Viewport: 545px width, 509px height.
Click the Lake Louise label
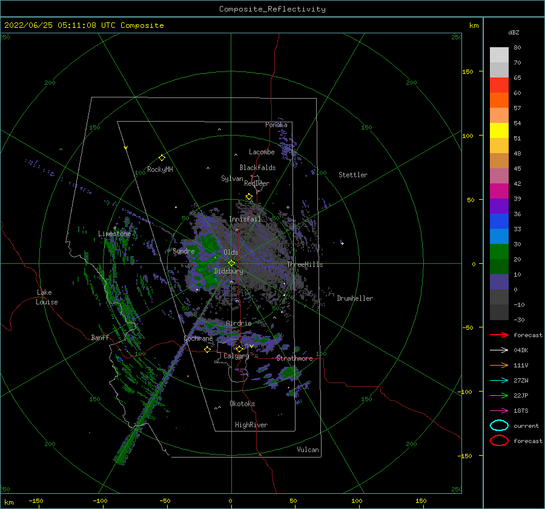[x=47, y=297]
